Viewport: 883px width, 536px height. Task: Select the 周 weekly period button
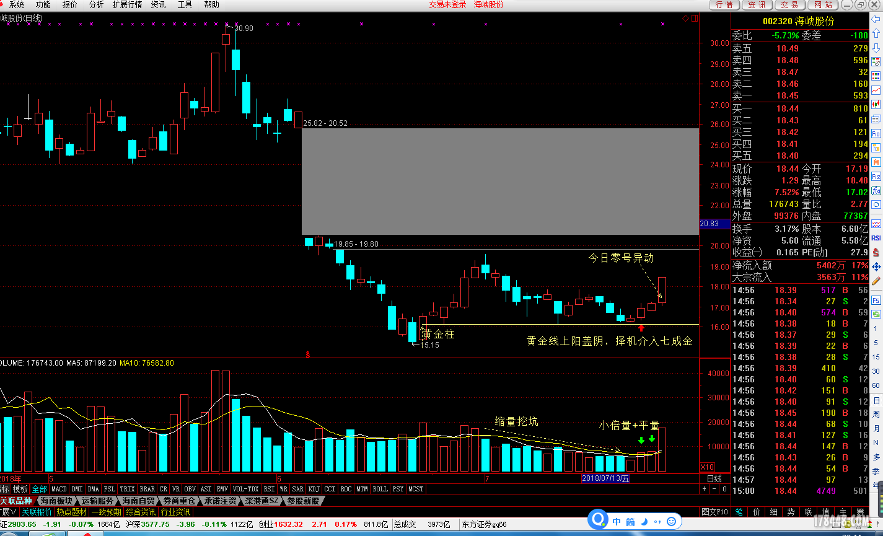pyautogui.click(x=876, y=414)
